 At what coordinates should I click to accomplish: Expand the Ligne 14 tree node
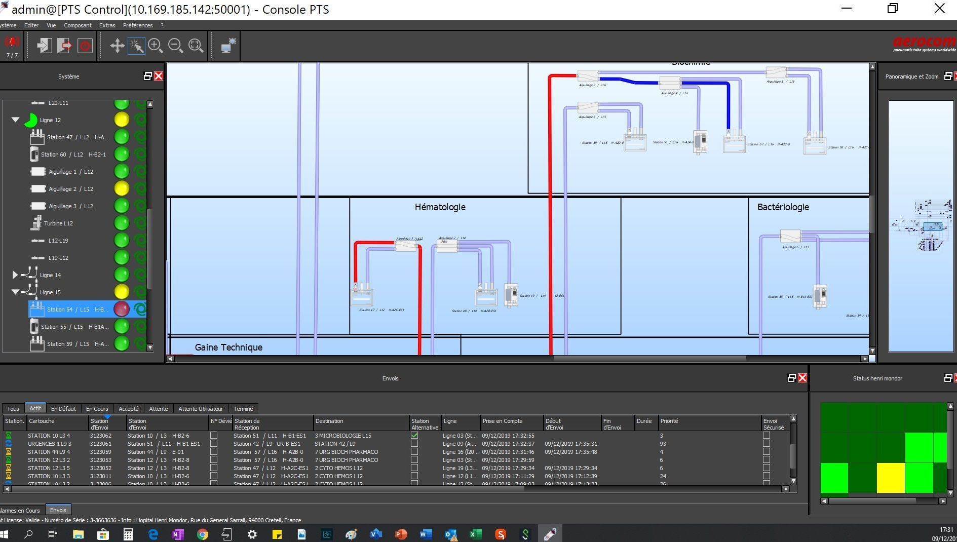click(x=15, y=275)
